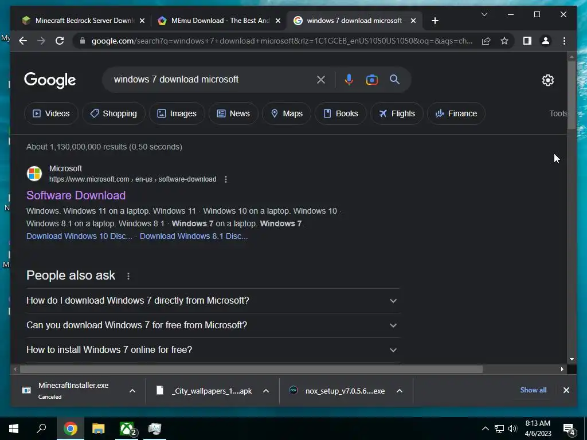The height and width of the screenshot is (440, 587).
Task: Open volume control in tray
Action: (512, 429)
